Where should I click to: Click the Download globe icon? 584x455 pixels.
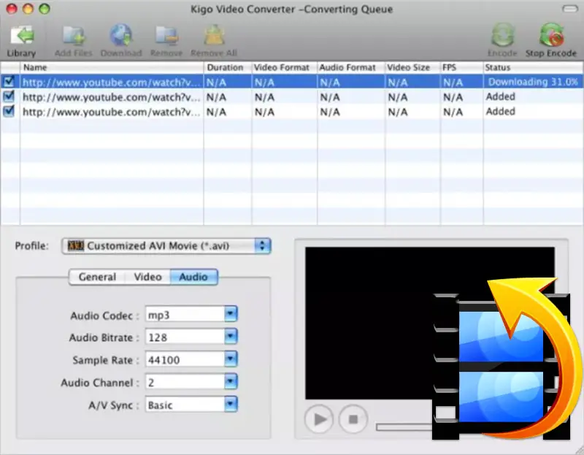[x=121, y=36]
